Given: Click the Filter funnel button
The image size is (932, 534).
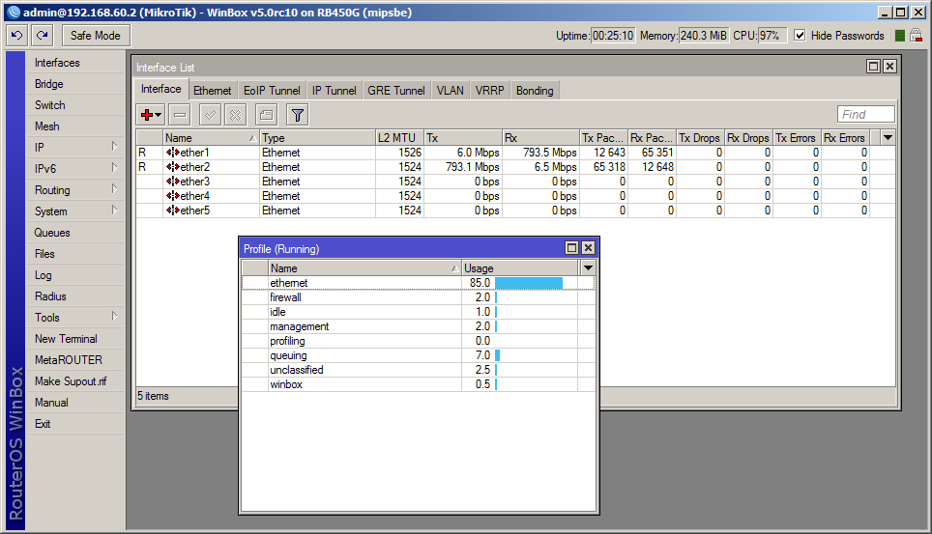Looking at the screenshot, I should click(x=297, y=115).
